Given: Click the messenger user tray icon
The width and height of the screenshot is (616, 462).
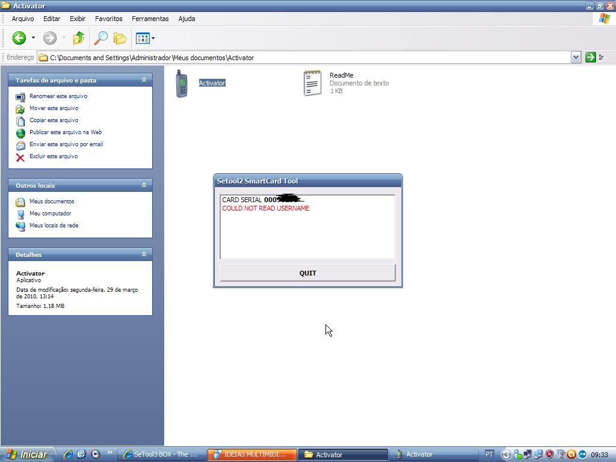Looking at the screenshot, I should click(517, 455).
